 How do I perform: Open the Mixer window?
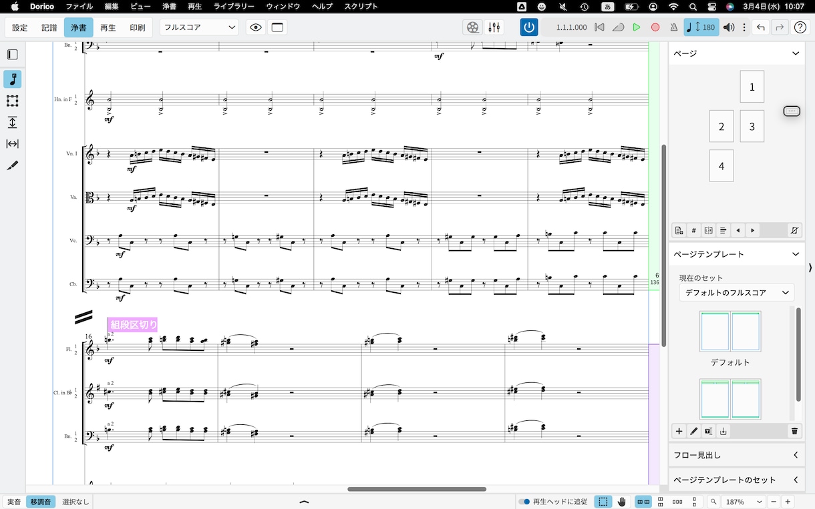(494, 27)
